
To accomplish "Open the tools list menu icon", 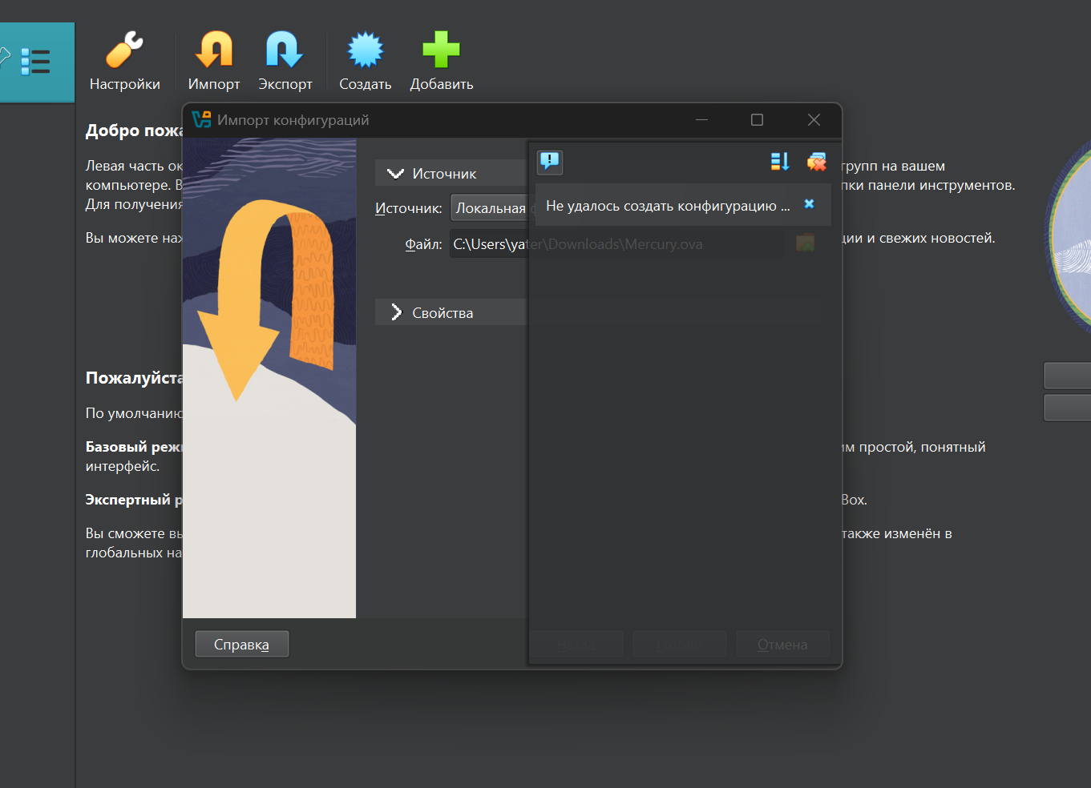I will pyautogui.click(x=35, y=62).
